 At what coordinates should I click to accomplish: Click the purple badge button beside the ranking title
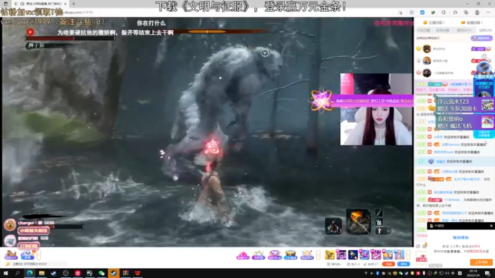pyautogui.click(x=481, y=38)
